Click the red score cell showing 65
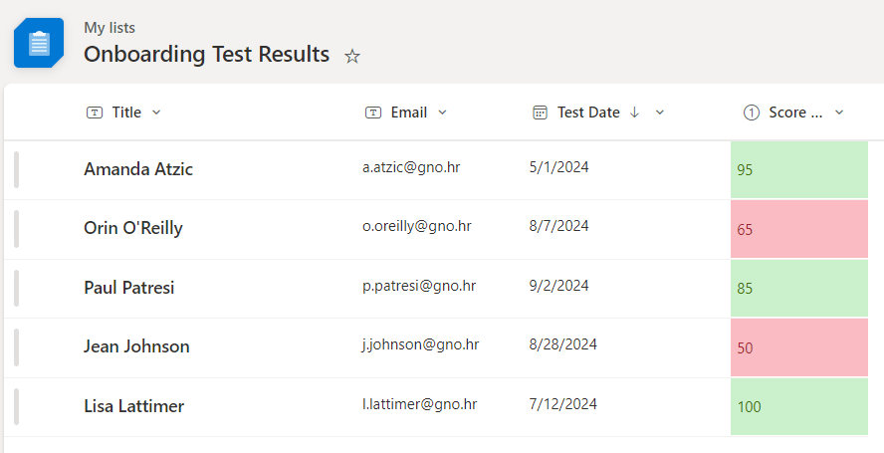This screenshot has height=453, width=884. (798, 229)
